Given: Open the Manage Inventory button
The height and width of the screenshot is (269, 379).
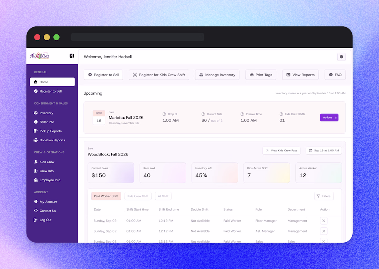Looking at the screenshot, I should click(x=217, y=75).
